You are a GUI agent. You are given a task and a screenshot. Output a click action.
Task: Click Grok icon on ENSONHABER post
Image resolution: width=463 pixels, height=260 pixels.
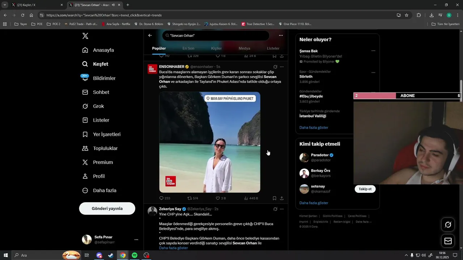(275, 67)
